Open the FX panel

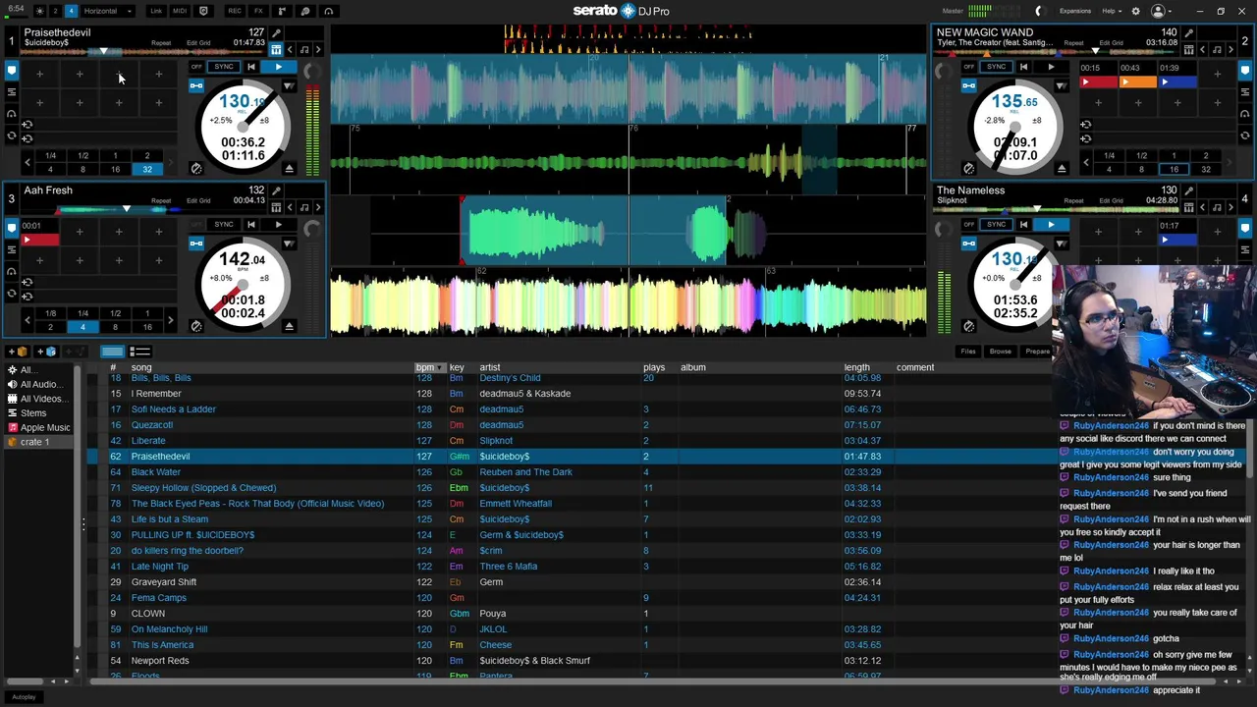coord(258,11)
